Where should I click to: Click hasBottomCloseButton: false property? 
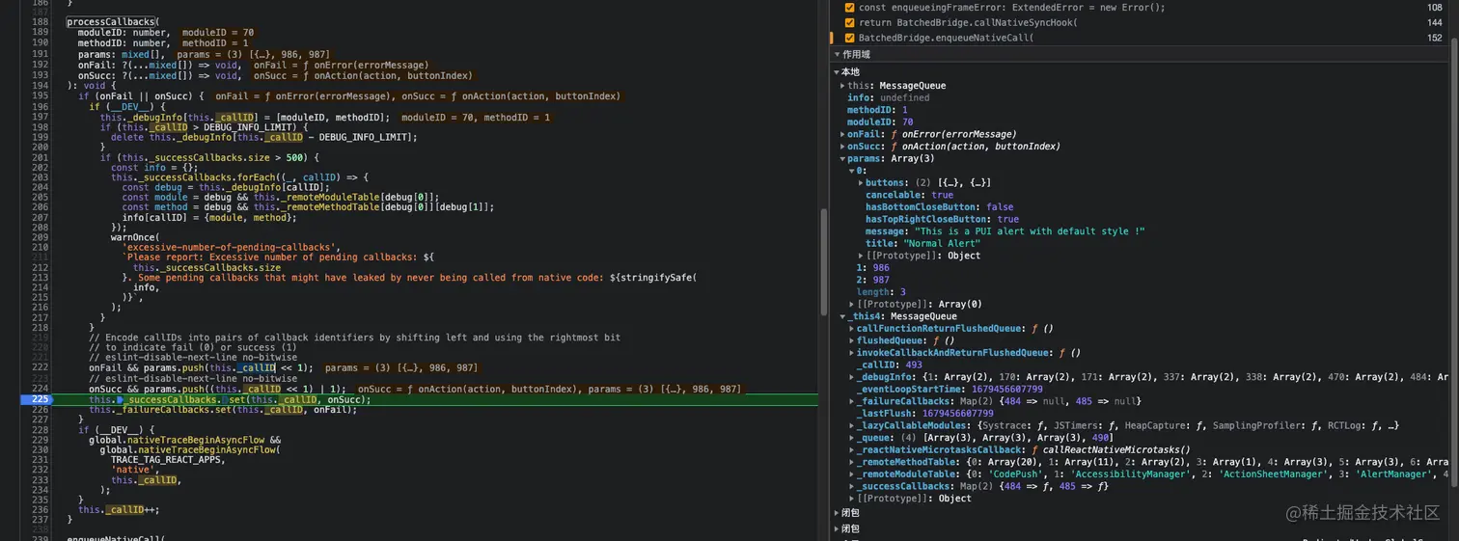(939, 207)
